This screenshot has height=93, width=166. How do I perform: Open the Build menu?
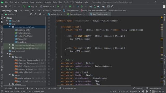[x=55, y=2]
